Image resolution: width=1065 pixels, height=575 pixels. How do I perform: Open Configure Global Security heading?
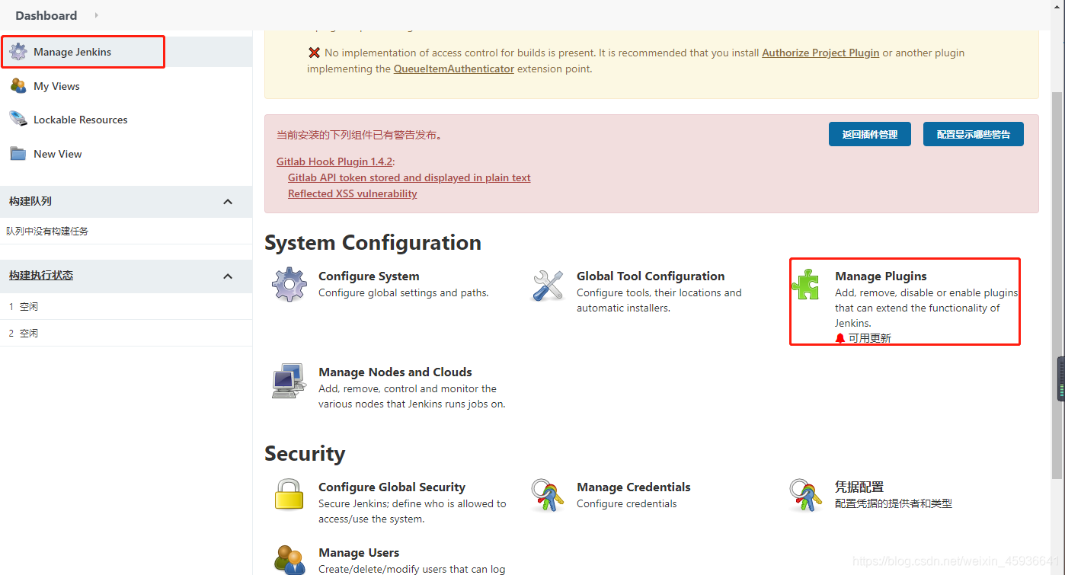(392, 487)
